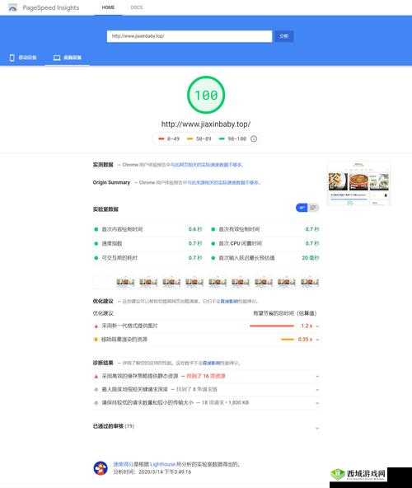Click the orange 50–89 legend marker
Screen dimensions: 412x488
190,138
